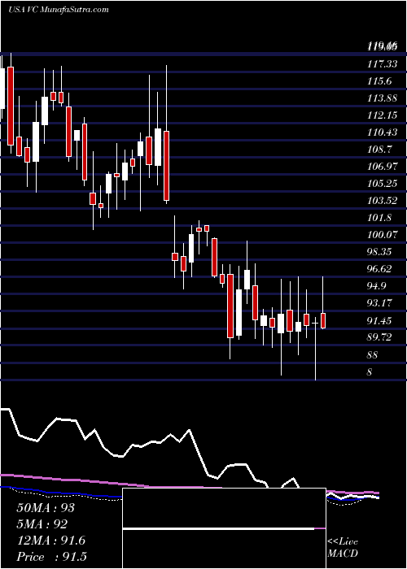Click the 94.9 price axis label

coord(377,286)
